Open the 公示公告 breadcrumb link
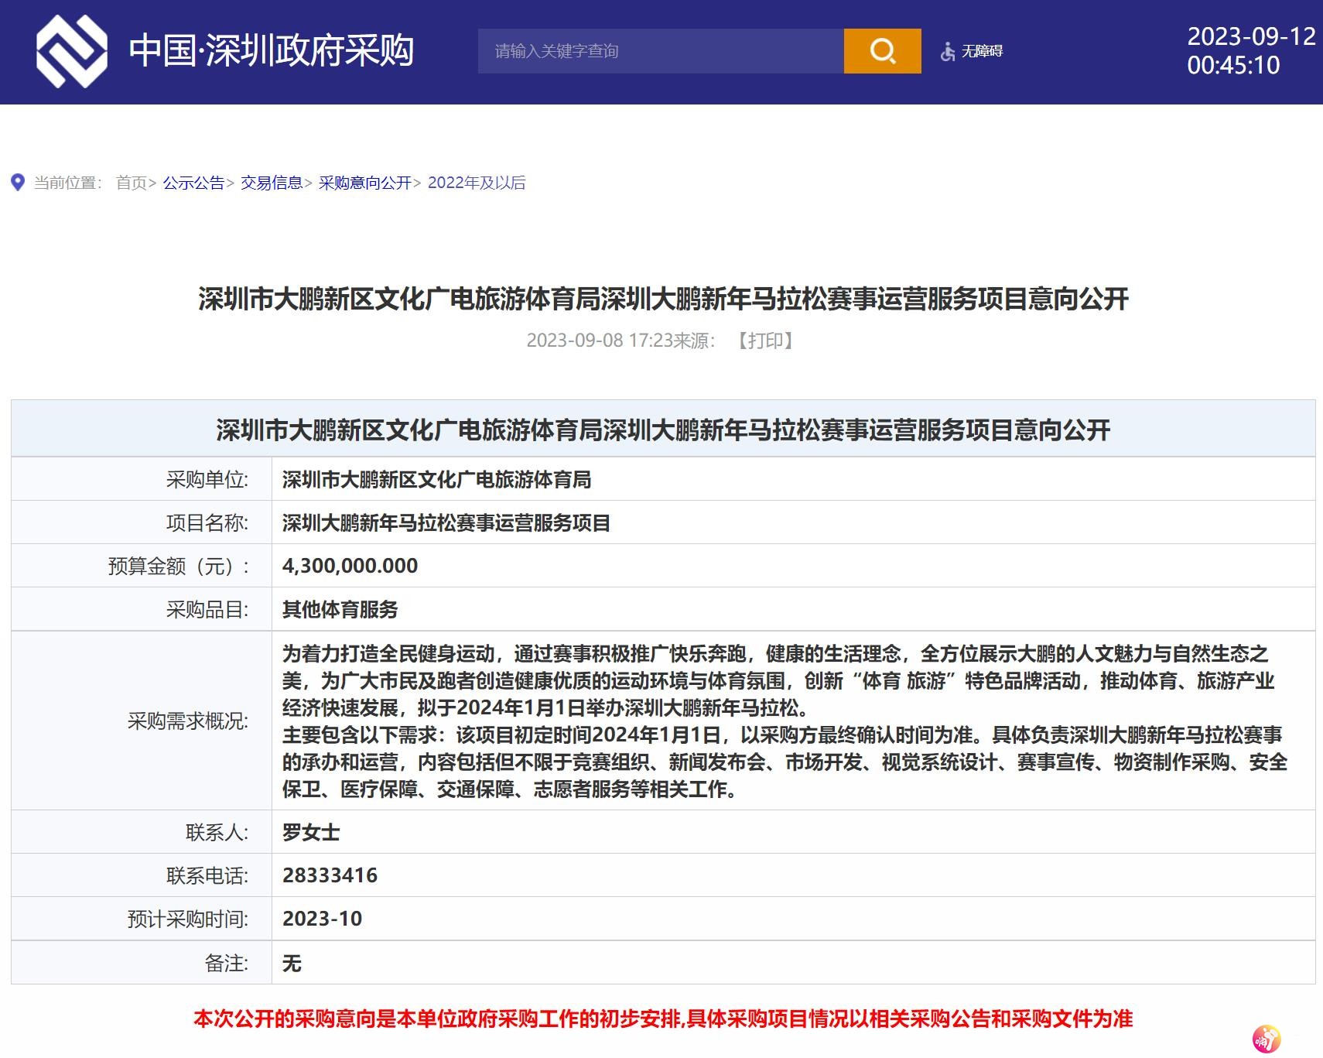This screenshot has width=1323, height=1058. pos(193,183)
